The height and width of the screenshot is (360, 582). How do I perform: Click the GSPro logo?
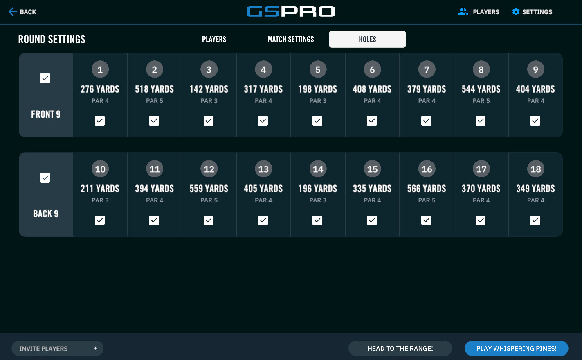(291, 11)
